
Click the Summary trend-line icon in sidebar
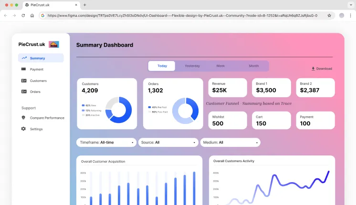tap(24, 58)
